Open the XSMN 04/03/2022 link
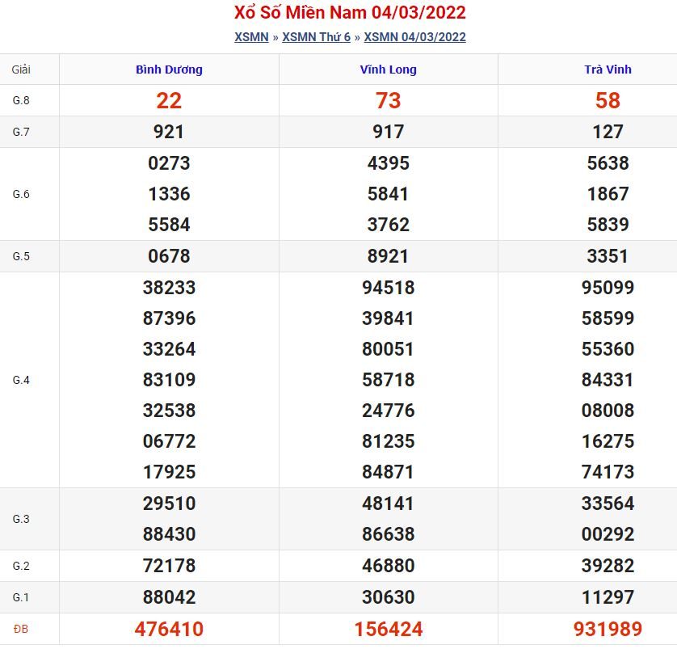 coord(414,37)
